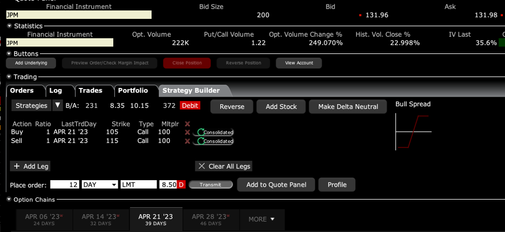Click the JPM instrument in Statistics
Viewport: 505px width, 232px height.
(59, 43)
